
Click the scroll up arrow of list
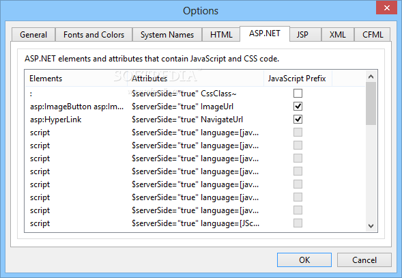point(371,77)
